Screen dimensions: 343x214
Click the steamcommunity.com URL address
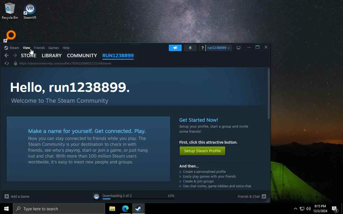pos(65,63)
